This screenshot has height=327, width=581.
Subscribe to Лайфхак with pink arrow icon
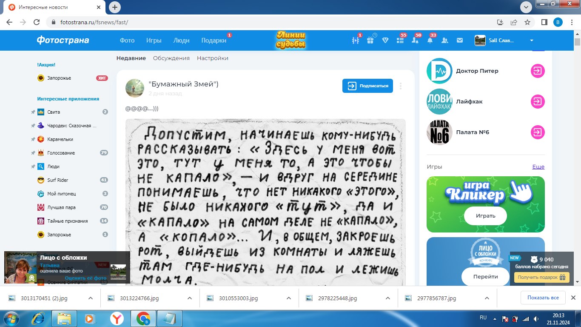click(x=538, y=101)
